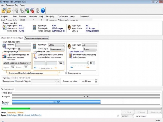Viewport: 163px width, 122px height.
Task: Click the open folder toolbar icon
Action: tap(9, 11)
